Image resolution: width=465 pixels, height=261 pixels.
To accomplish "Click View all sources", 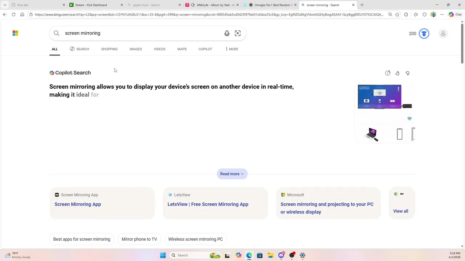I will (401, 211).
